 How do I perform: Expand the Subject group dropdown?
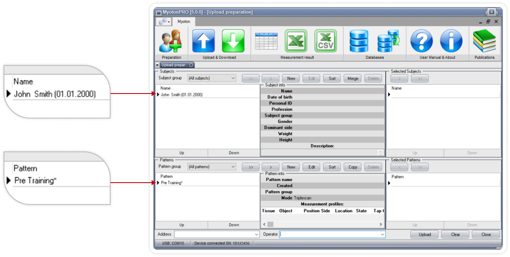click(x=233, y=78)
